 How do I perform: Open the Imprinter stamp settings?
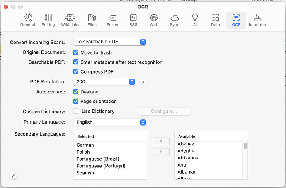(257, 20)
